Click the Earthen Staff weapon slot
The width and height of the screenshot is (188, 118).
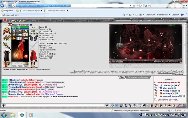point(7,46)
